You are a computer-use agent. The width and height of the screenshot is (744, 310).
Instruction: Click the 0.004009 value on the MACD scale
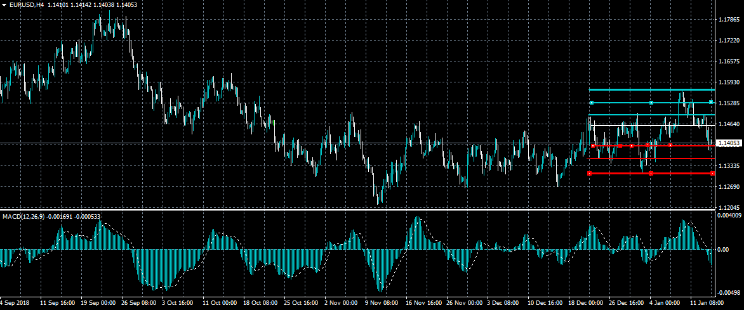tap(729, 216)
